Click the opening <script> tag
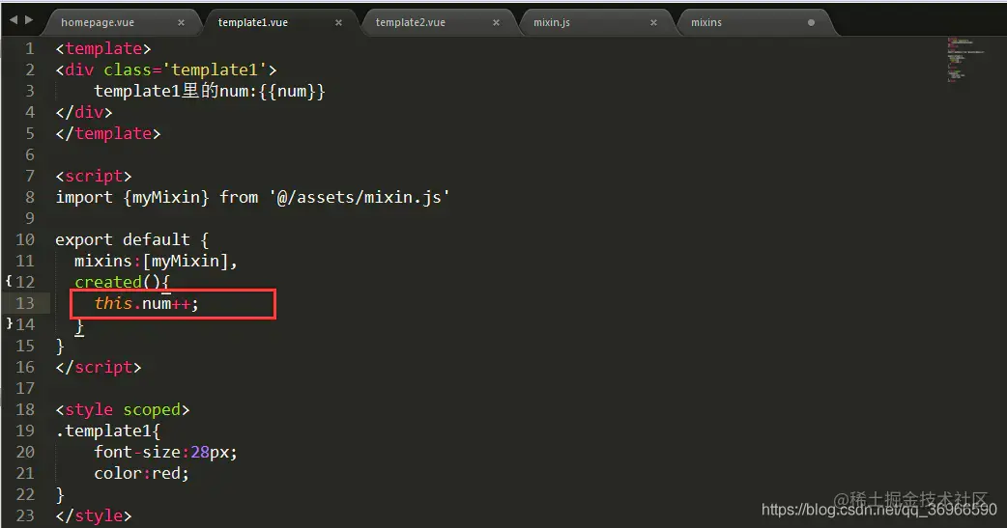This screenshot has width=1007, height=528. [x=94, y=176]
